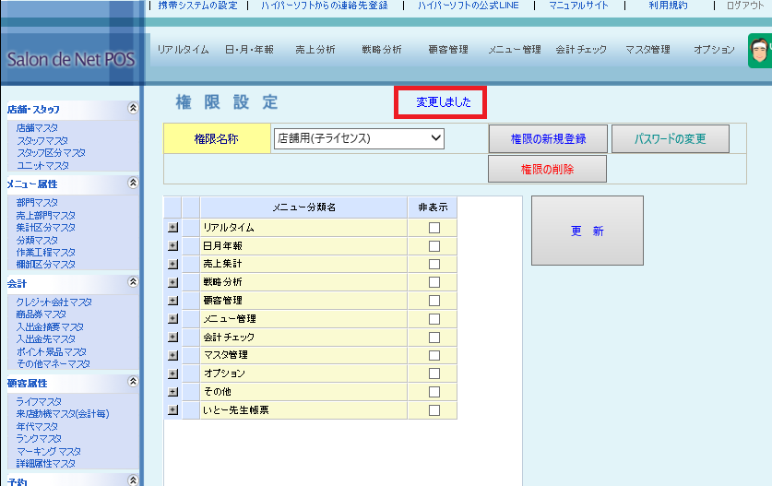Screen dimensions: 772x486
Task: Click 権限の新規登録 button
Action: click(x=548, y=138)
